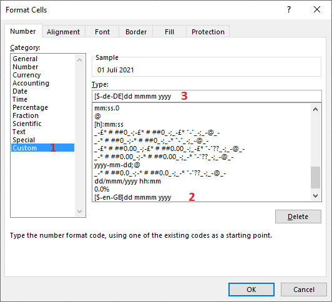Pick the Percentage category
The height and width of the screenshot is (302, 332).
tap(43, 107)
